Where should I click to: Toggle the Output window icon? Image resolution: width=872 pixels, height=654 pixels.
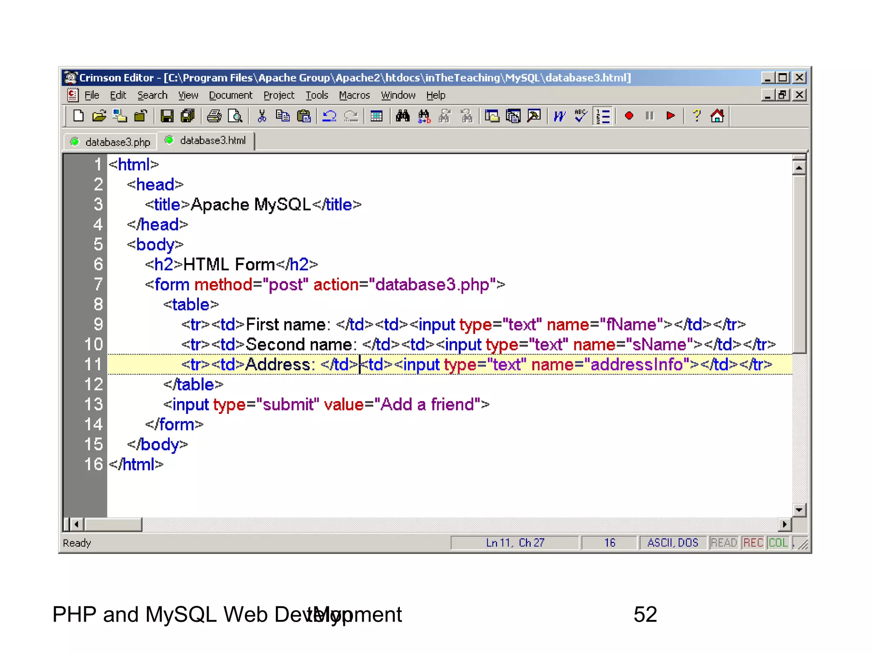click(x=513, y=116)
